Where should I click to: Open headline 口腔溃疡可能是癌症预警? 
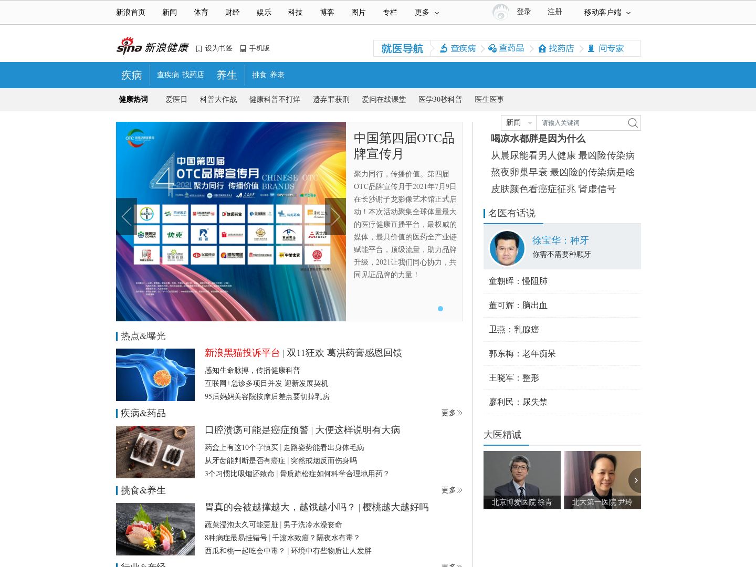[257, 430]
